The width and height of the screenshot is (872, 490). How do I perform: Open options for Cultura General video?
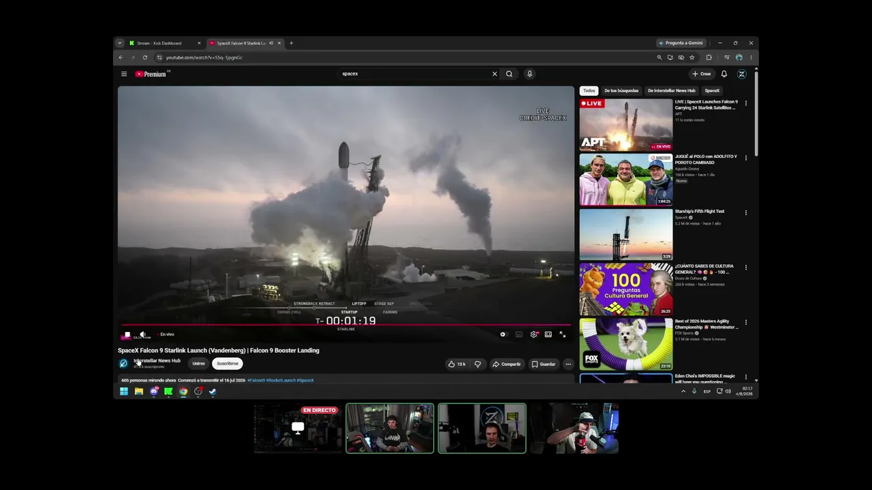746,267
